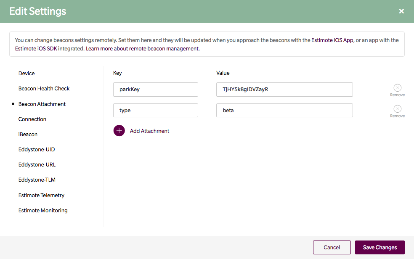This screenshot has height=259, width=414.
Task: Click the Add Attachment text link
Action: tap(149, 131)
